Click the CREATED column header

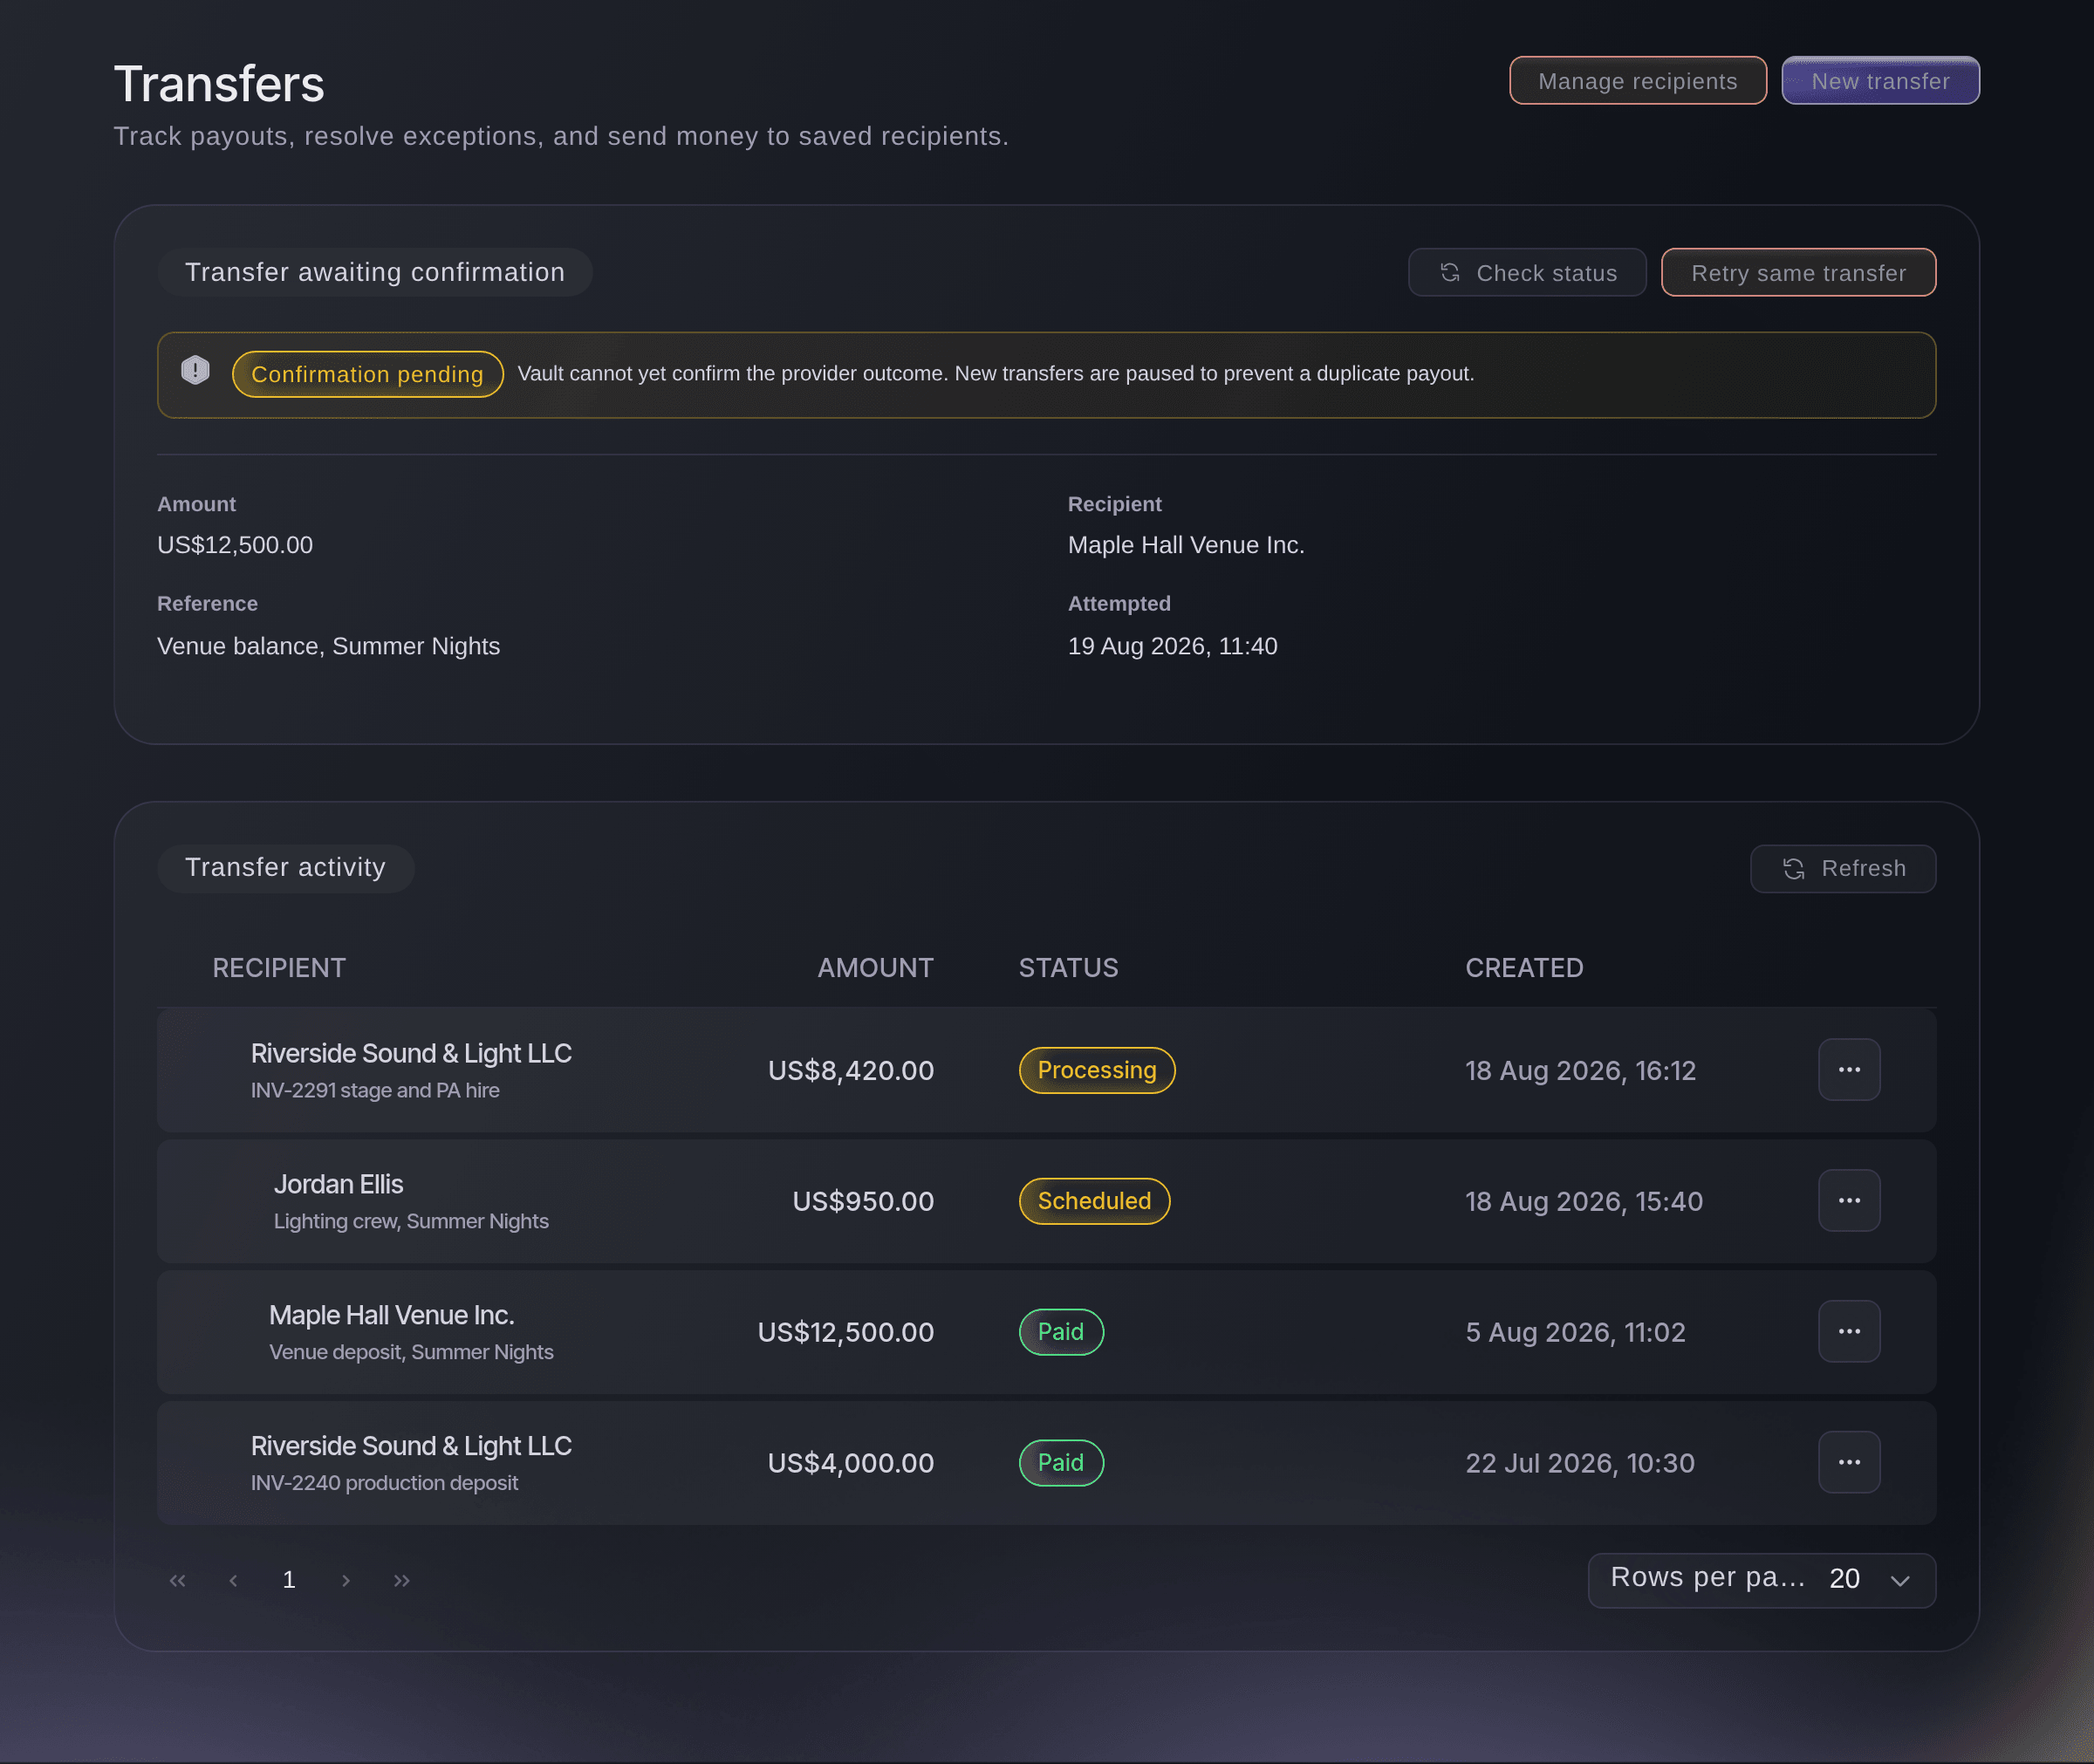pyautogui.click(x=1524, y=968)
